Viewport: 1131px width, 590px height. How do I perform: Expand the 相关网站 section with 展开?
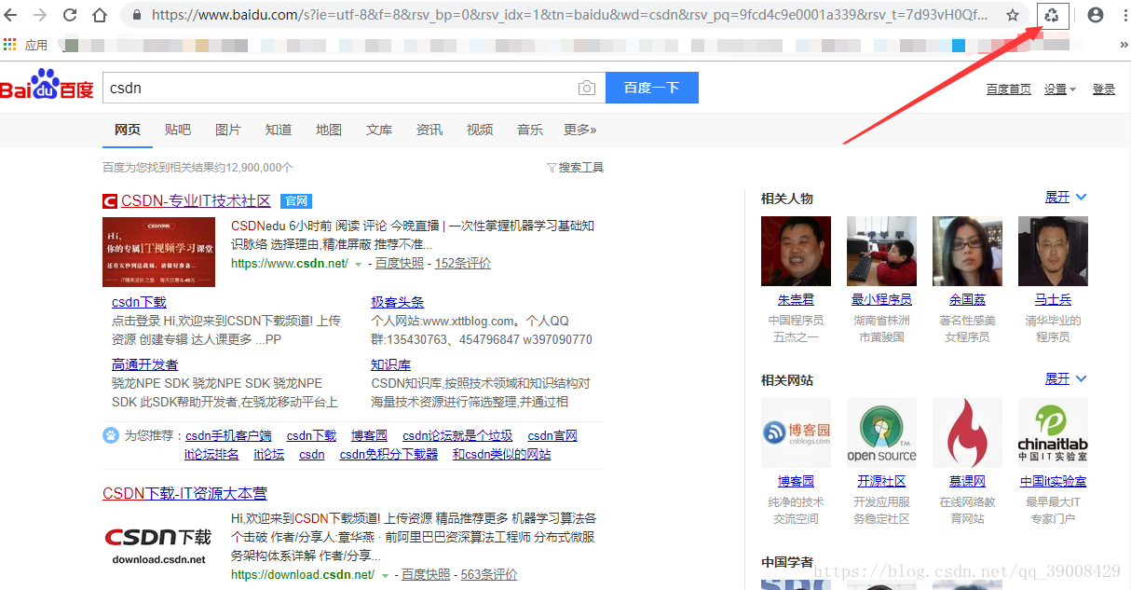click(x=1066, y=379)
